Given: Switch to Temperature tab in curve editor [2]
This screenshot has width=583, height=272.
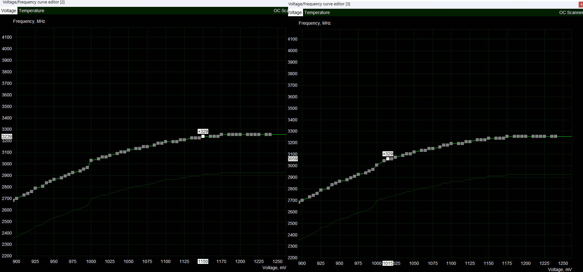Looking at the screenshot, I should (x=31, y=11).
